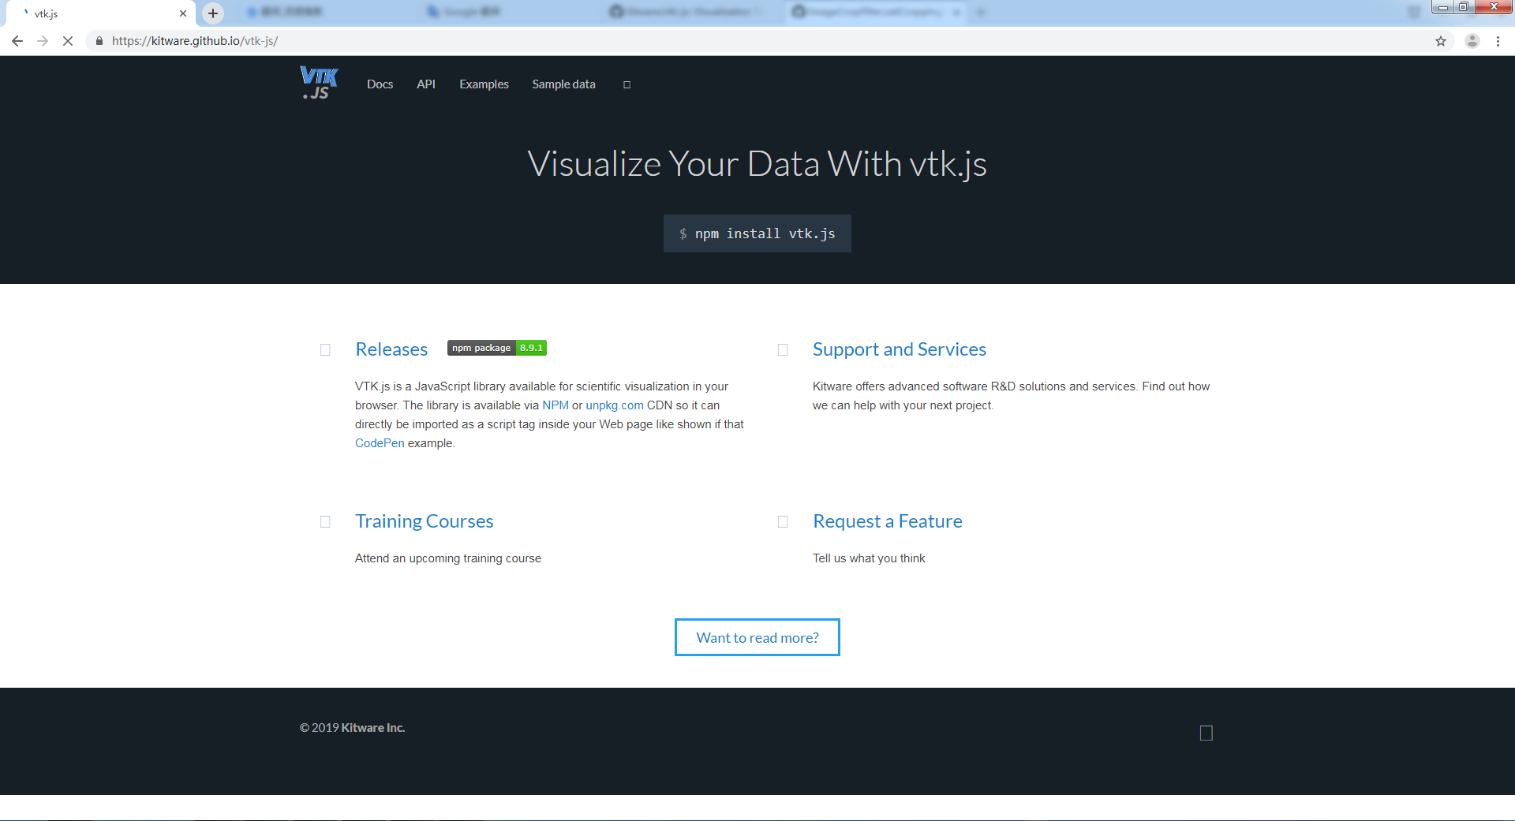Select API in the navigation bar
The width and height of the screenshot is (1515, 821).
[x=426, y=84]
